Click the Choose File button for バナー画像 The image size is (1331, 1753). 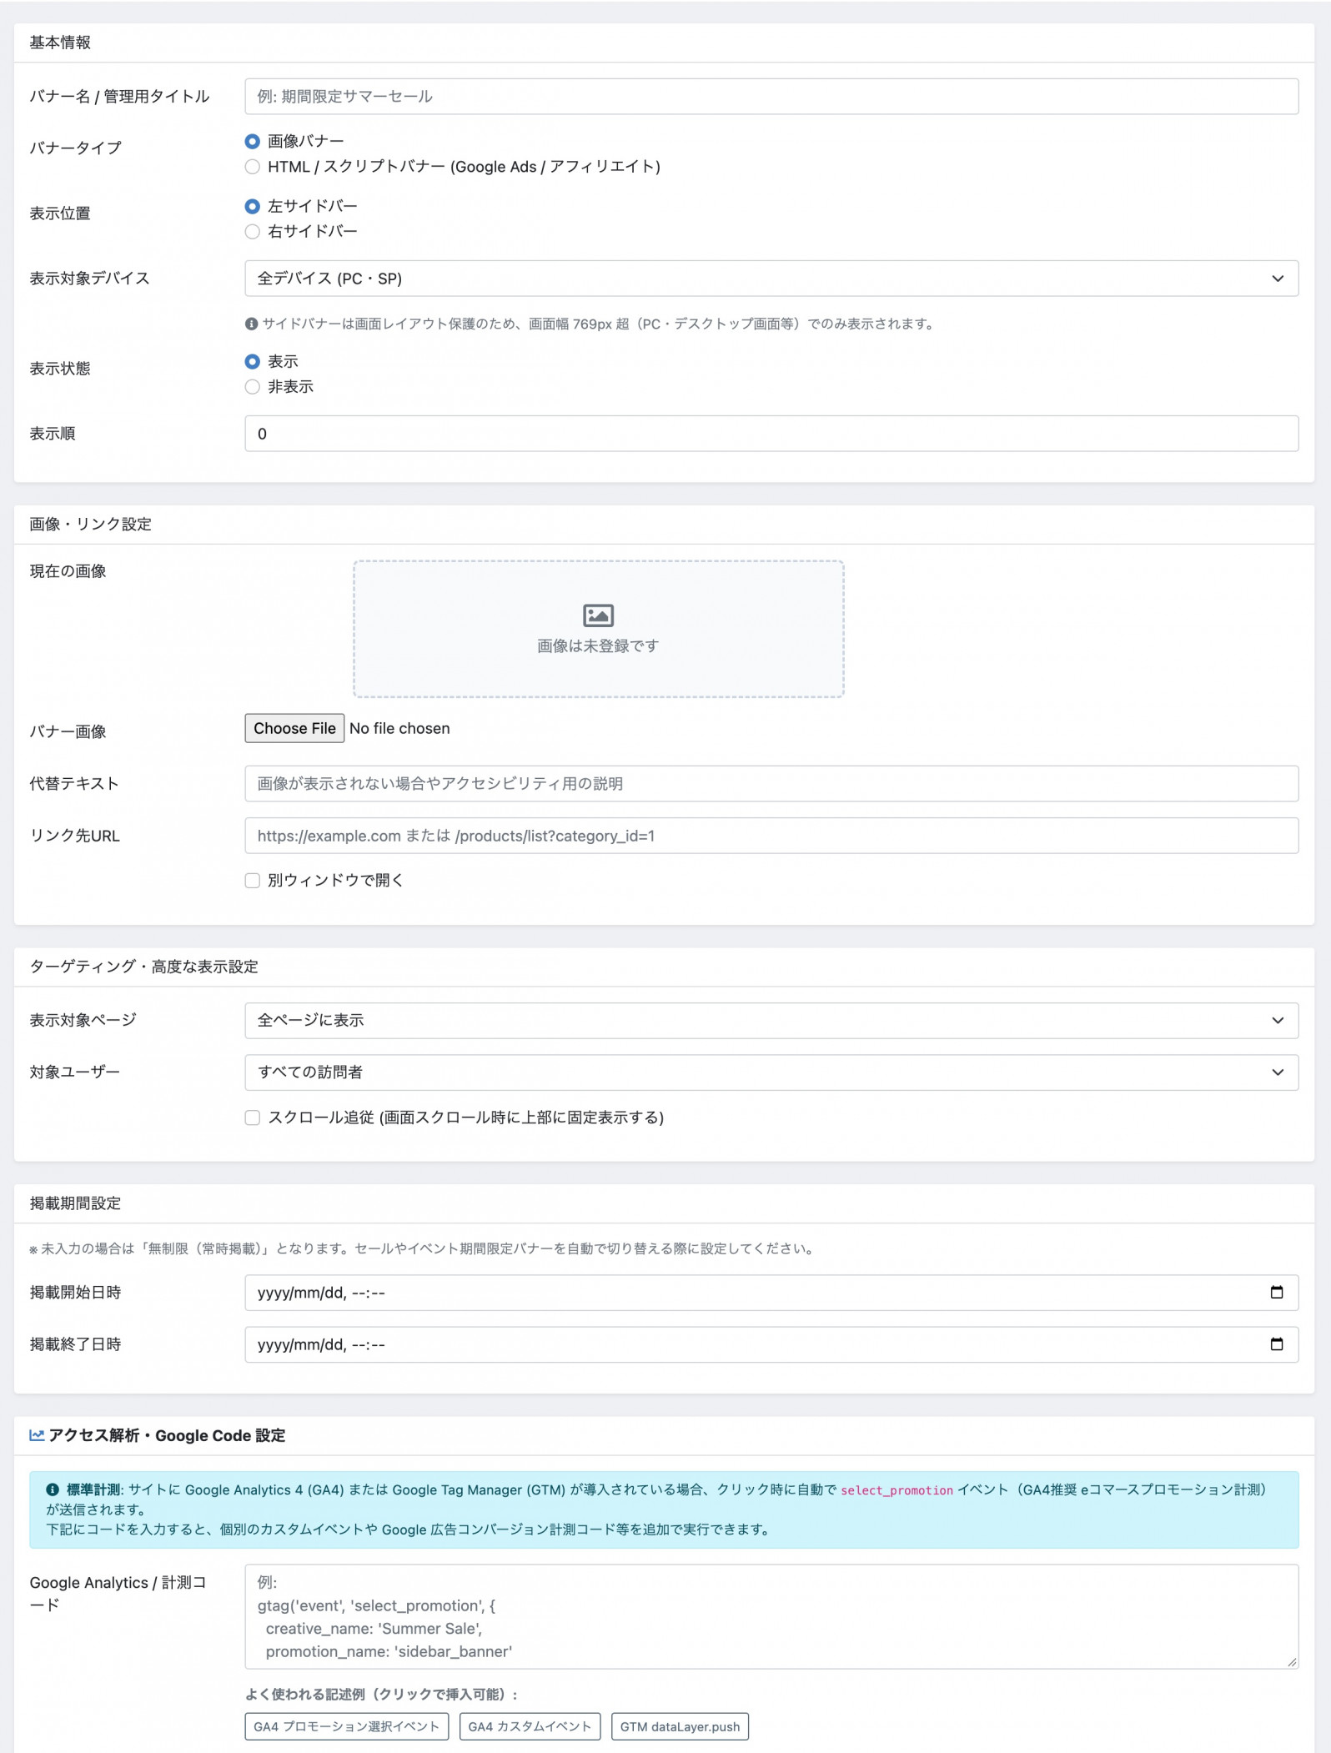[294, 728]
